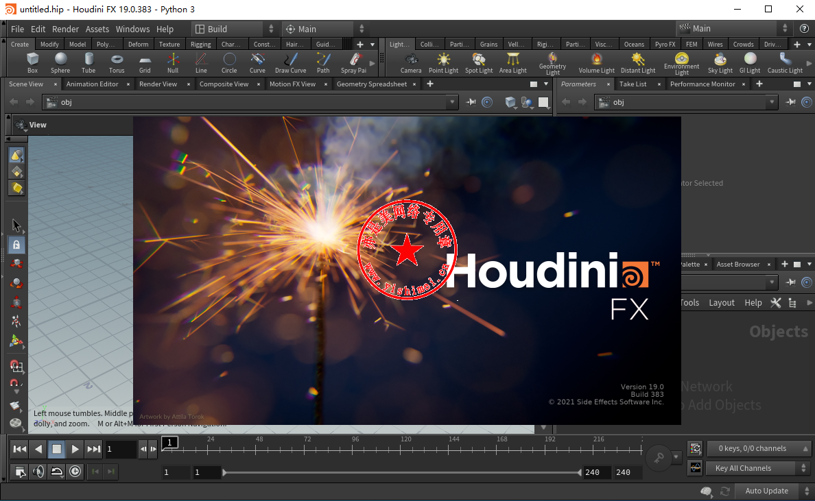Create a Box with the shelf tool
Image resolution: width=815 pixels, height=501 pixels.
(32, 63)
